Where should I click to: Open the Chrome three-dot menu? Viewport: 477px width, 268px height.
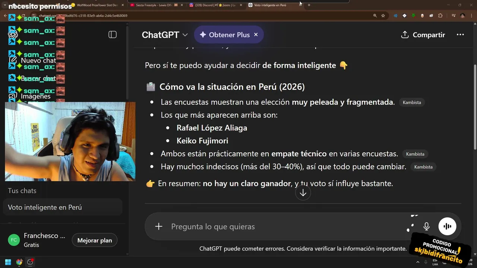(471, 16)
